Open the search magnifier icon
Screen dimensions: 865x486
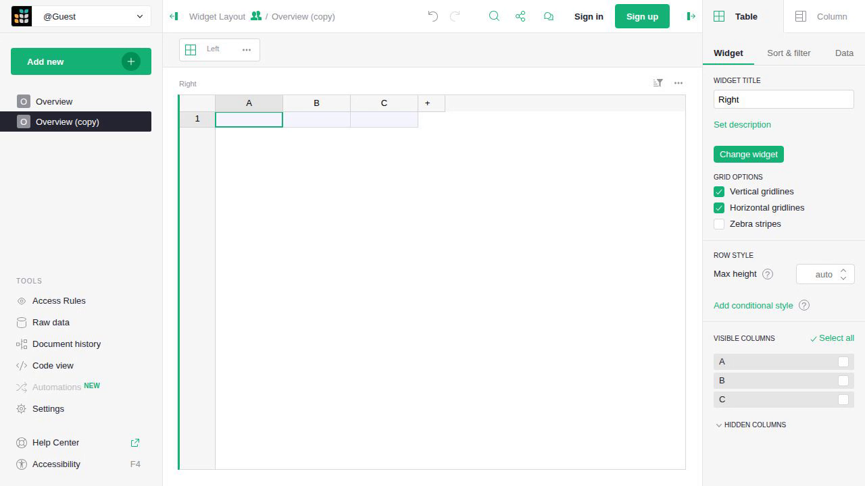494,16
